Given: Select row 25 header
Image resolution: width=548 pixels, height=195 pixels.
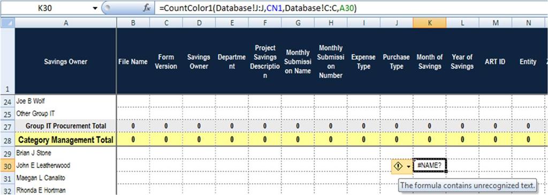Looking at the screenshot, I should pyautogui.click(x=7, y=113).
